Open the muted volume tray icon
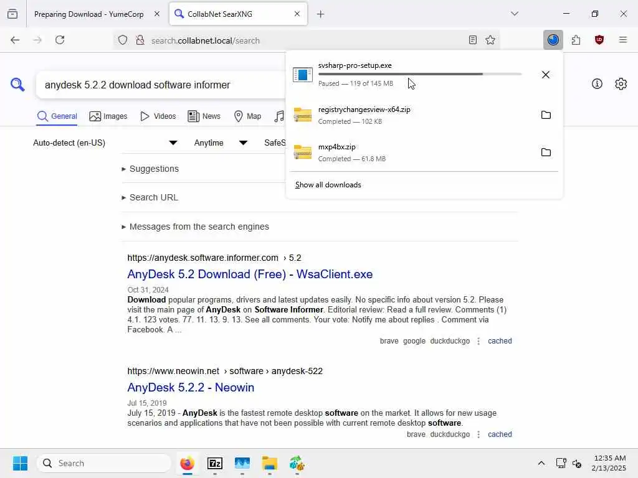The width and height of the screenshot is (638, 478). tap(577, 463)
